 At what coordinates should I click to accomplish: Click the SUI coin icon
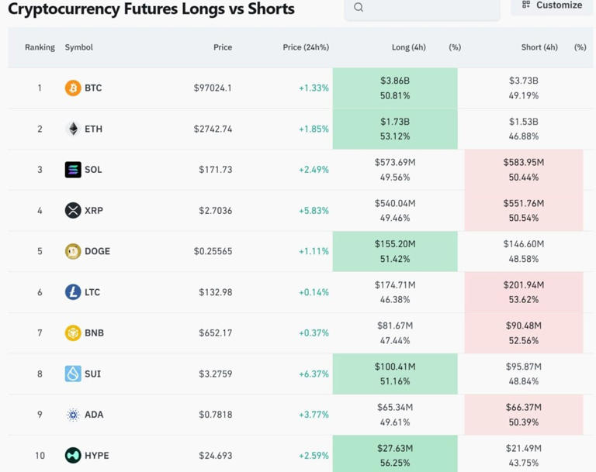coord(73,374)
